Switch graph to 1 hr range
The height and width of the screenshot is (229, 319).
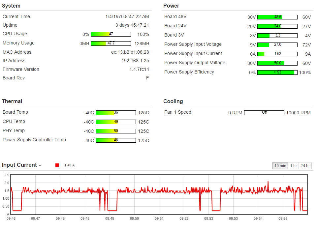pyautogui.click(x=293, y=166)
